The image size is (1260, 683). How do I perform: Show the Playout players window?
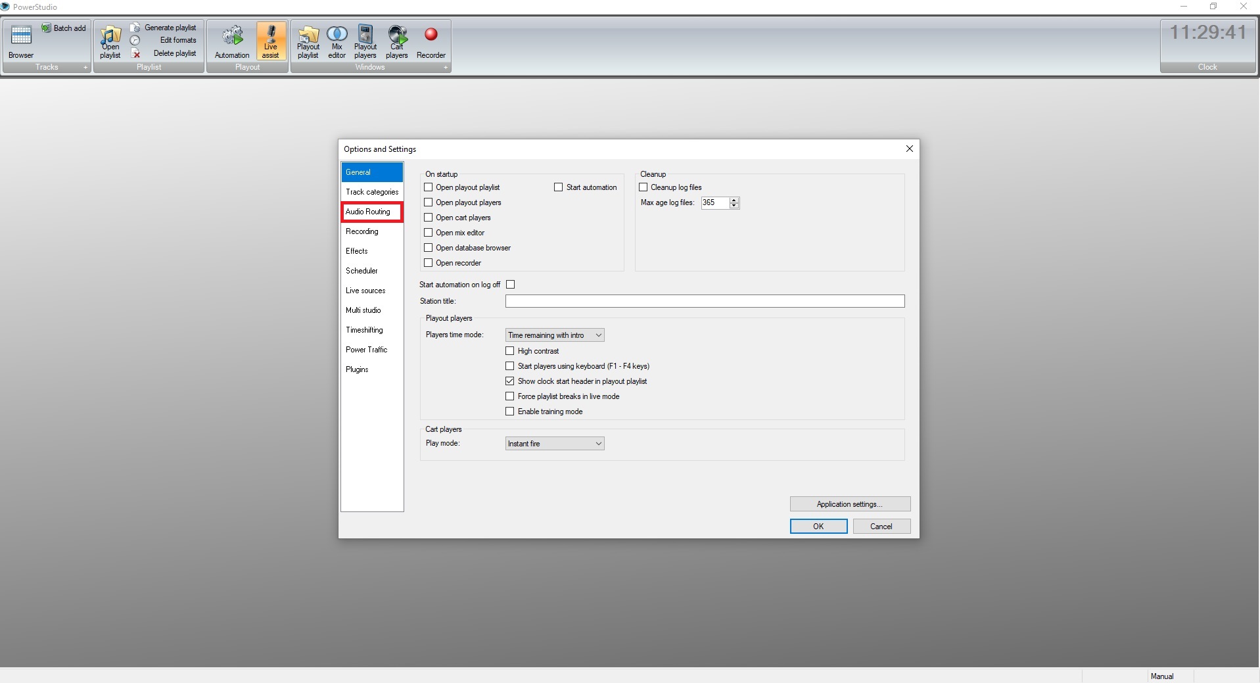click(x=365, y=41)
